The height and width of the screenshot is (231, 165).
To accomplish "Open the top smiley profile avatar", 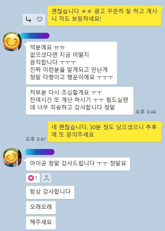I will click(12, 42).
